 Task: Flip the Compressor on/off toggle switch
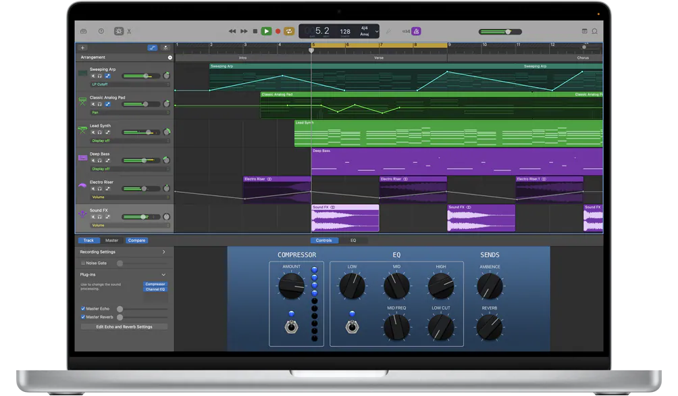pyautogui.click(x=292, y=326)
